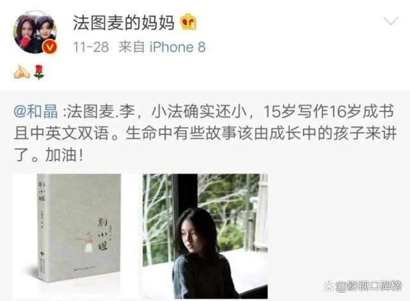Tap the orange verified V badge
The image size is (410, 301).
pos(50,47)
